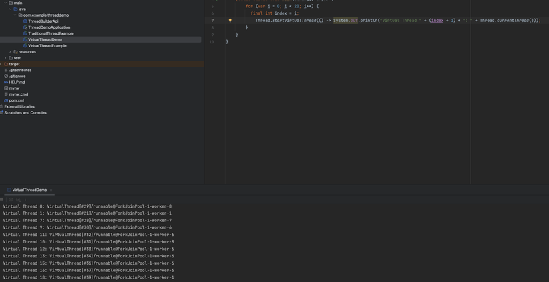This screenshot has height=282, width=549.
Task: Select the .gitignore file
Action: [17, 76]
